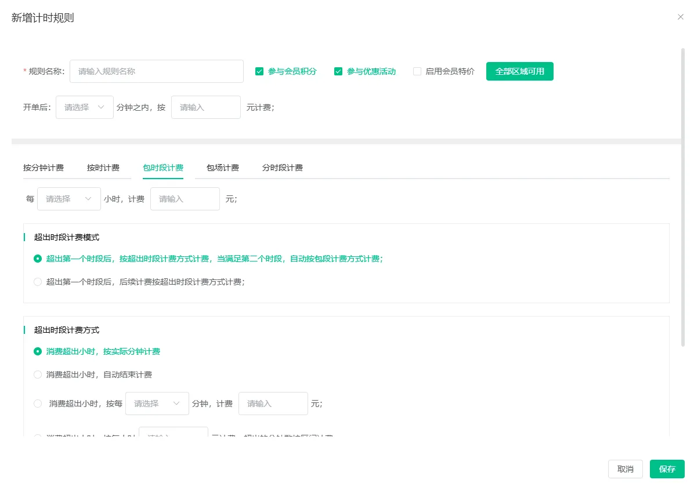The image size is (694, 487).
Task: Select the 按每分钟计费 radio option
Action: coord(37,403)
